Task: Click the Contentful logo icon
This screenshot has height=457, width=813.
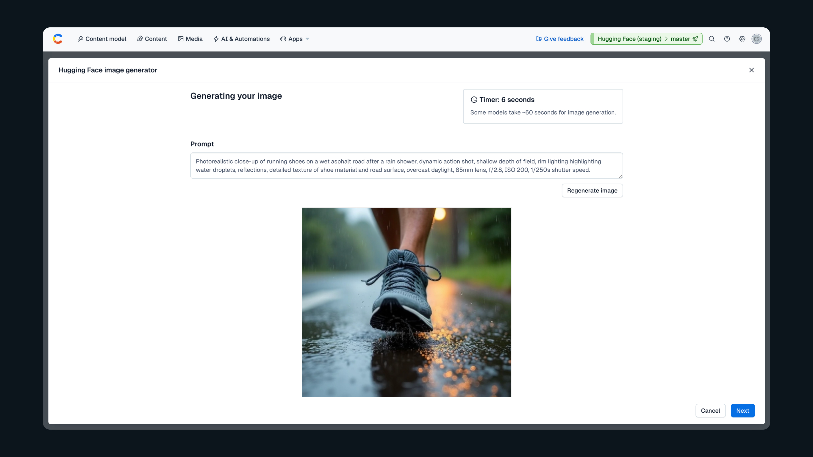Action: click(58, 39)
